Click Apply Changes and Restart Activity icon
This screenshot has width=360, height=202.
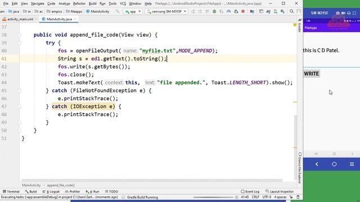point(193,11)
